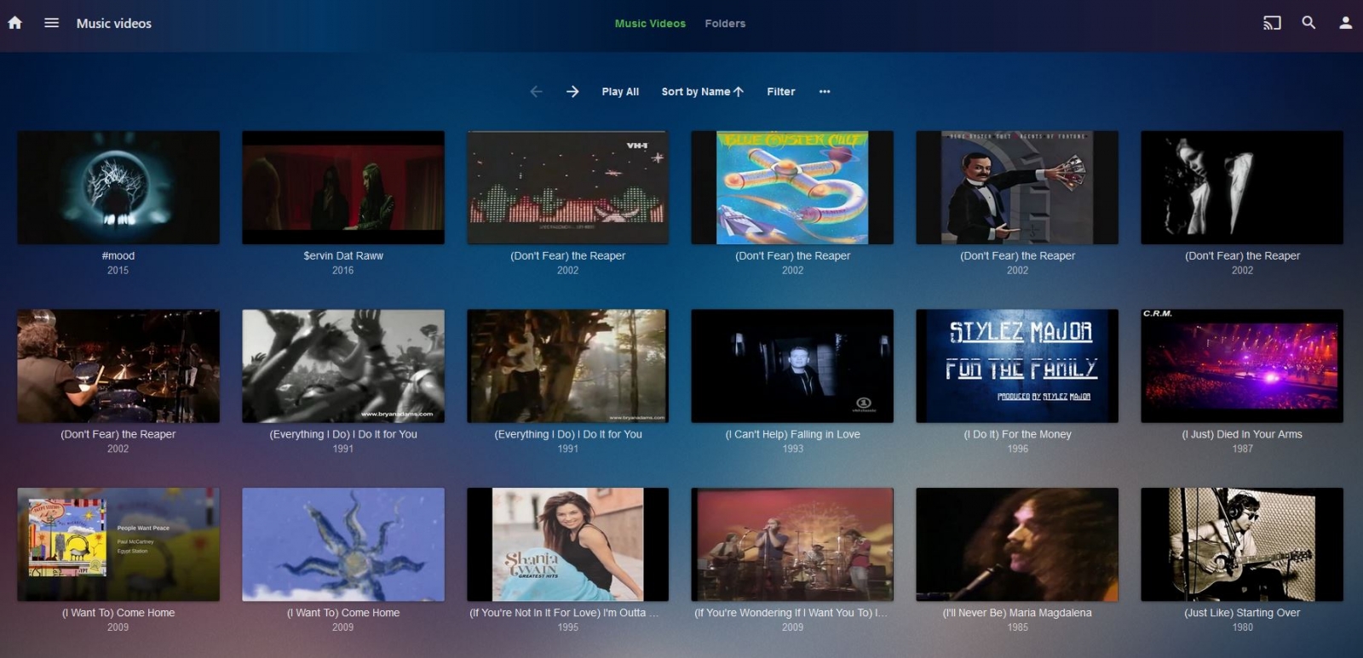Open search with the magnifier icon
The height and width of the screenshot is (658, 1363).
(1308, 23)
